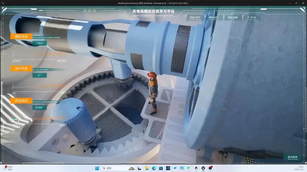This screenshot has height=172, width=307.
Task: Click the Unreal Engine taskbar icon
Action: (203, 168)
